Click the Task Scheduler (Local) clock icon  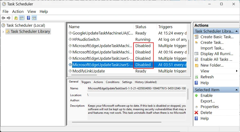(3, 25)
